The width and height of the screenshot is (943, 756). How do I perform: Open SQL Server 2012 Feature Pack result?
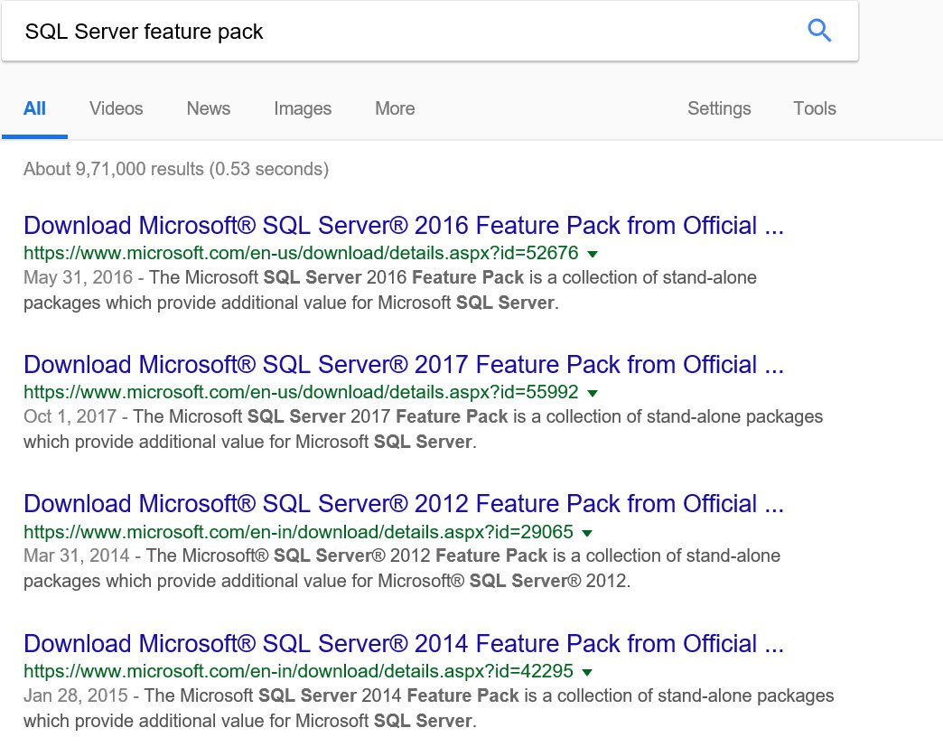click(404, 504)
